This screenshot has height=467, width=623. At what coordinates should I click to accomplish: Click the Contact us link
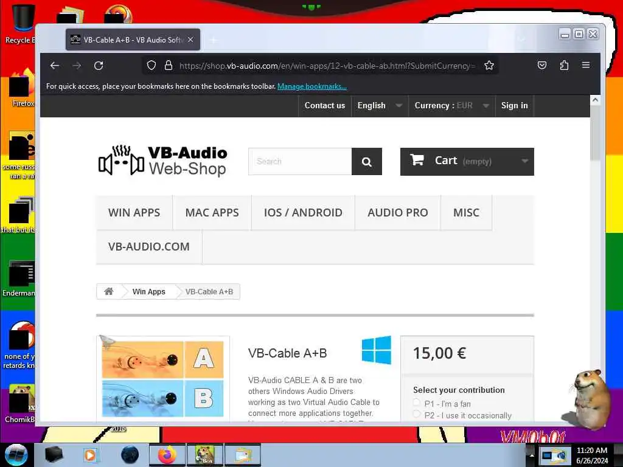[x=325, y=106]
